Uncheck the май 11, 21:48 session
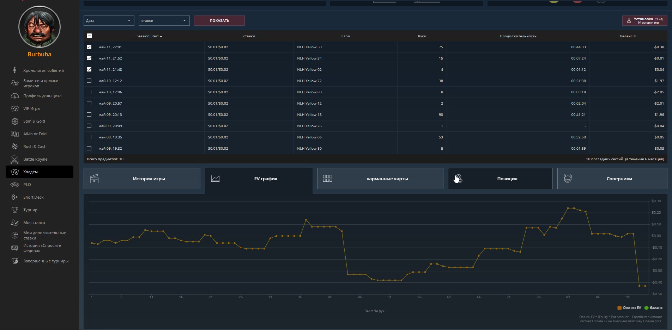Screen dimensions: 672x330 89,69
